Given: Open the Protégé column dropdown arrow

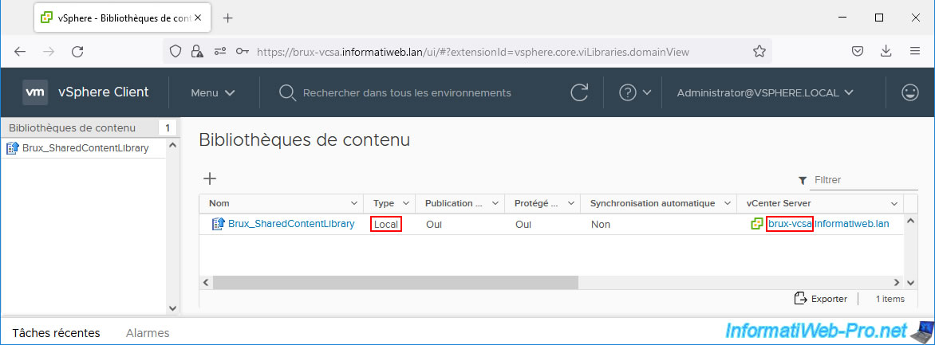Looking at the screenshot, I should click(x=570, y=204).
